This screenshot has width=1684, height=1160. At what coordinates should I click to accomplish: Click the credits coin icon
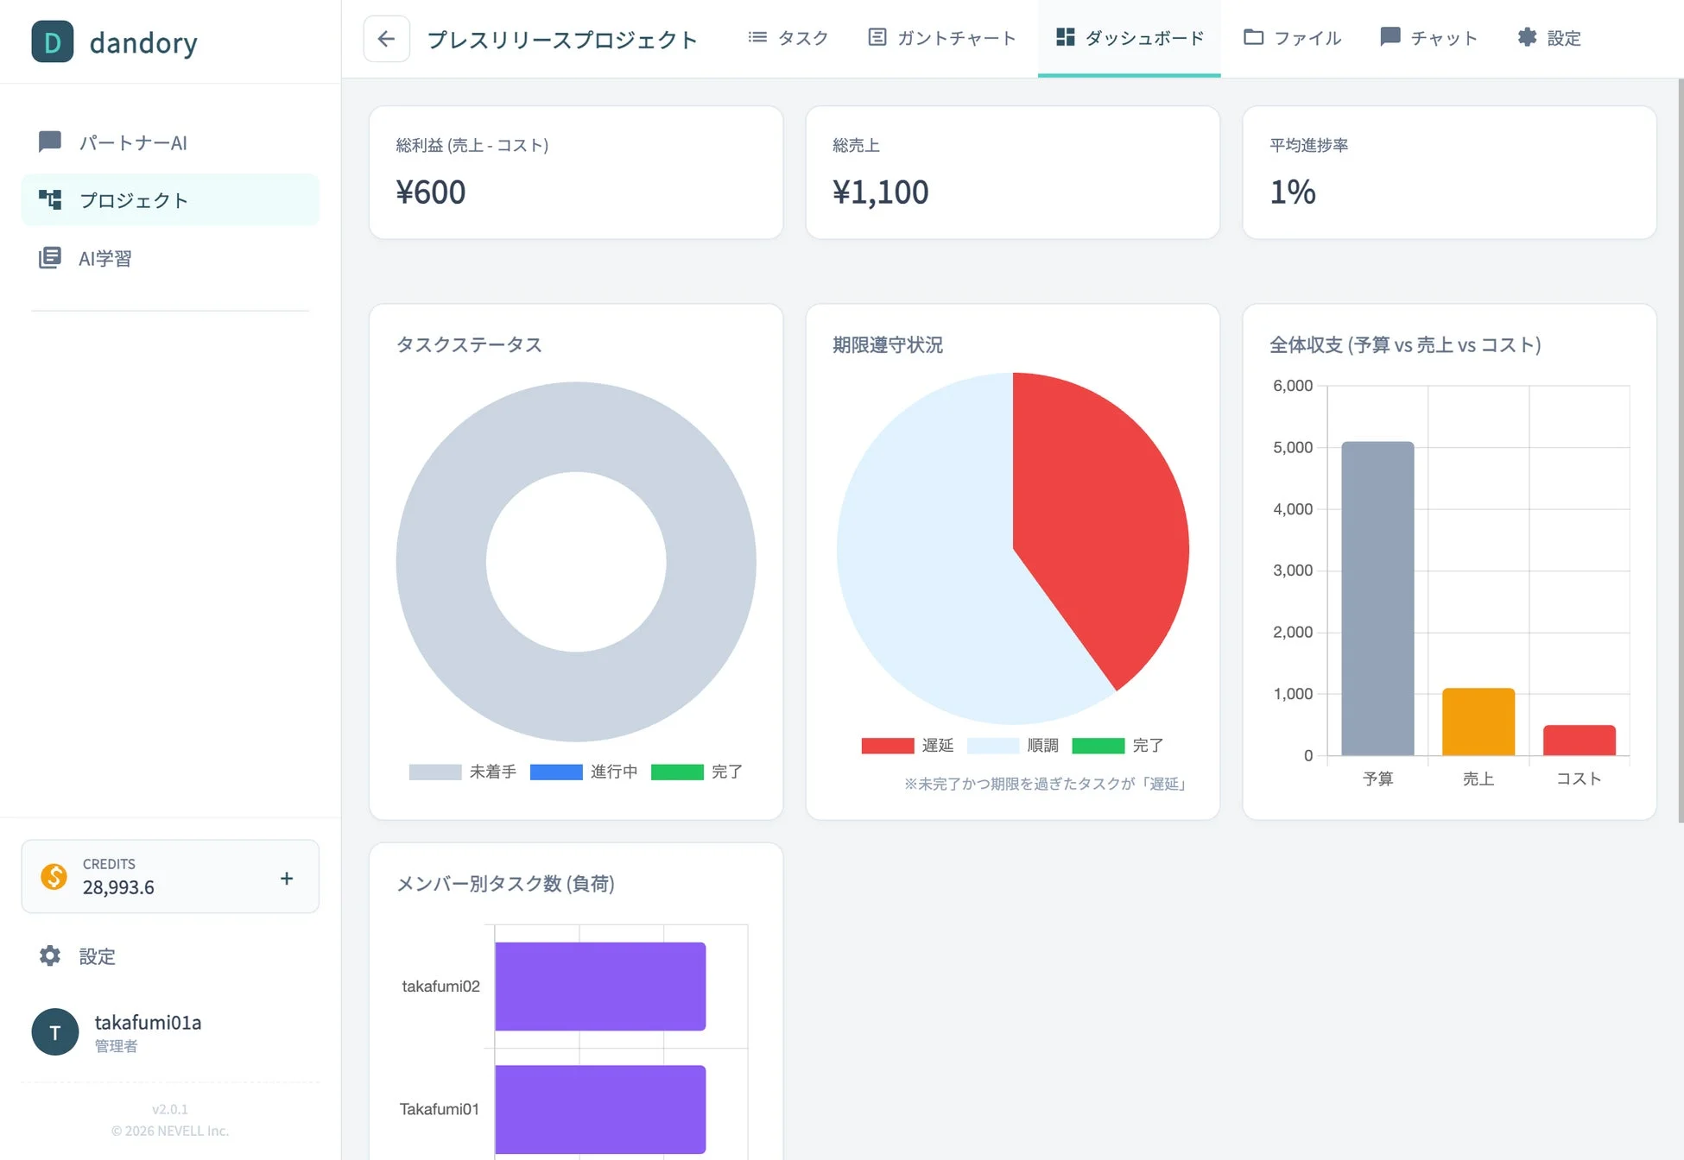pyautogui.click(x=54, y=877)
